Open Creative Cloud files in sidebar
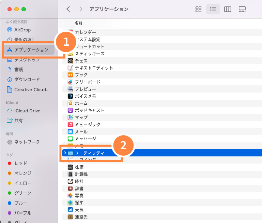The height and width of the screenshot is (223, 262). pos(28,89)
